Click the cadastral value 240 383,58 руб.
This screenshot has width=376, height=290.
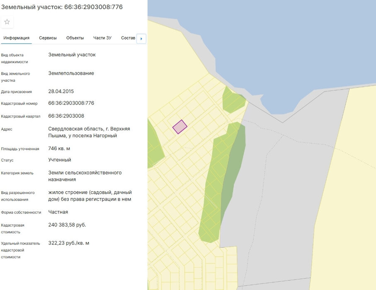[67, 225]
